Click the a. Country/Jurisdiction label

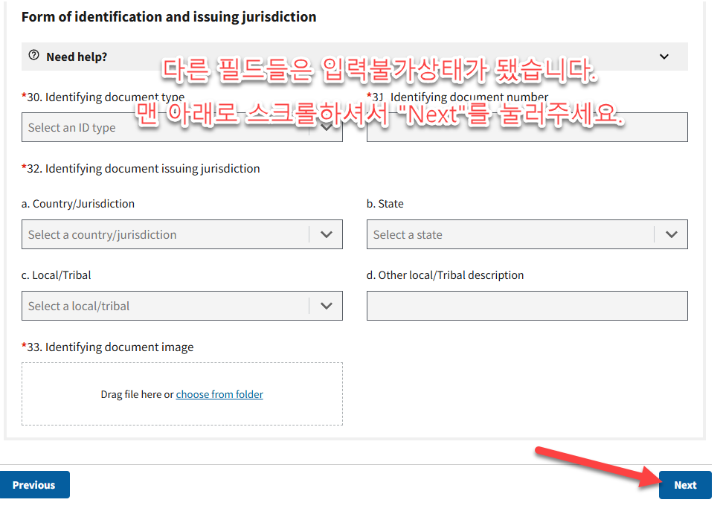(78, 204)
